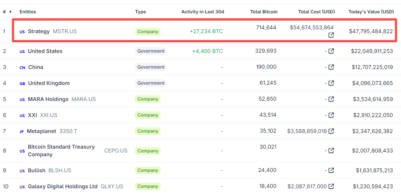Open external link icon in United Kingdom row
This screenshot has width=401, height=194.
pos(331,83)
